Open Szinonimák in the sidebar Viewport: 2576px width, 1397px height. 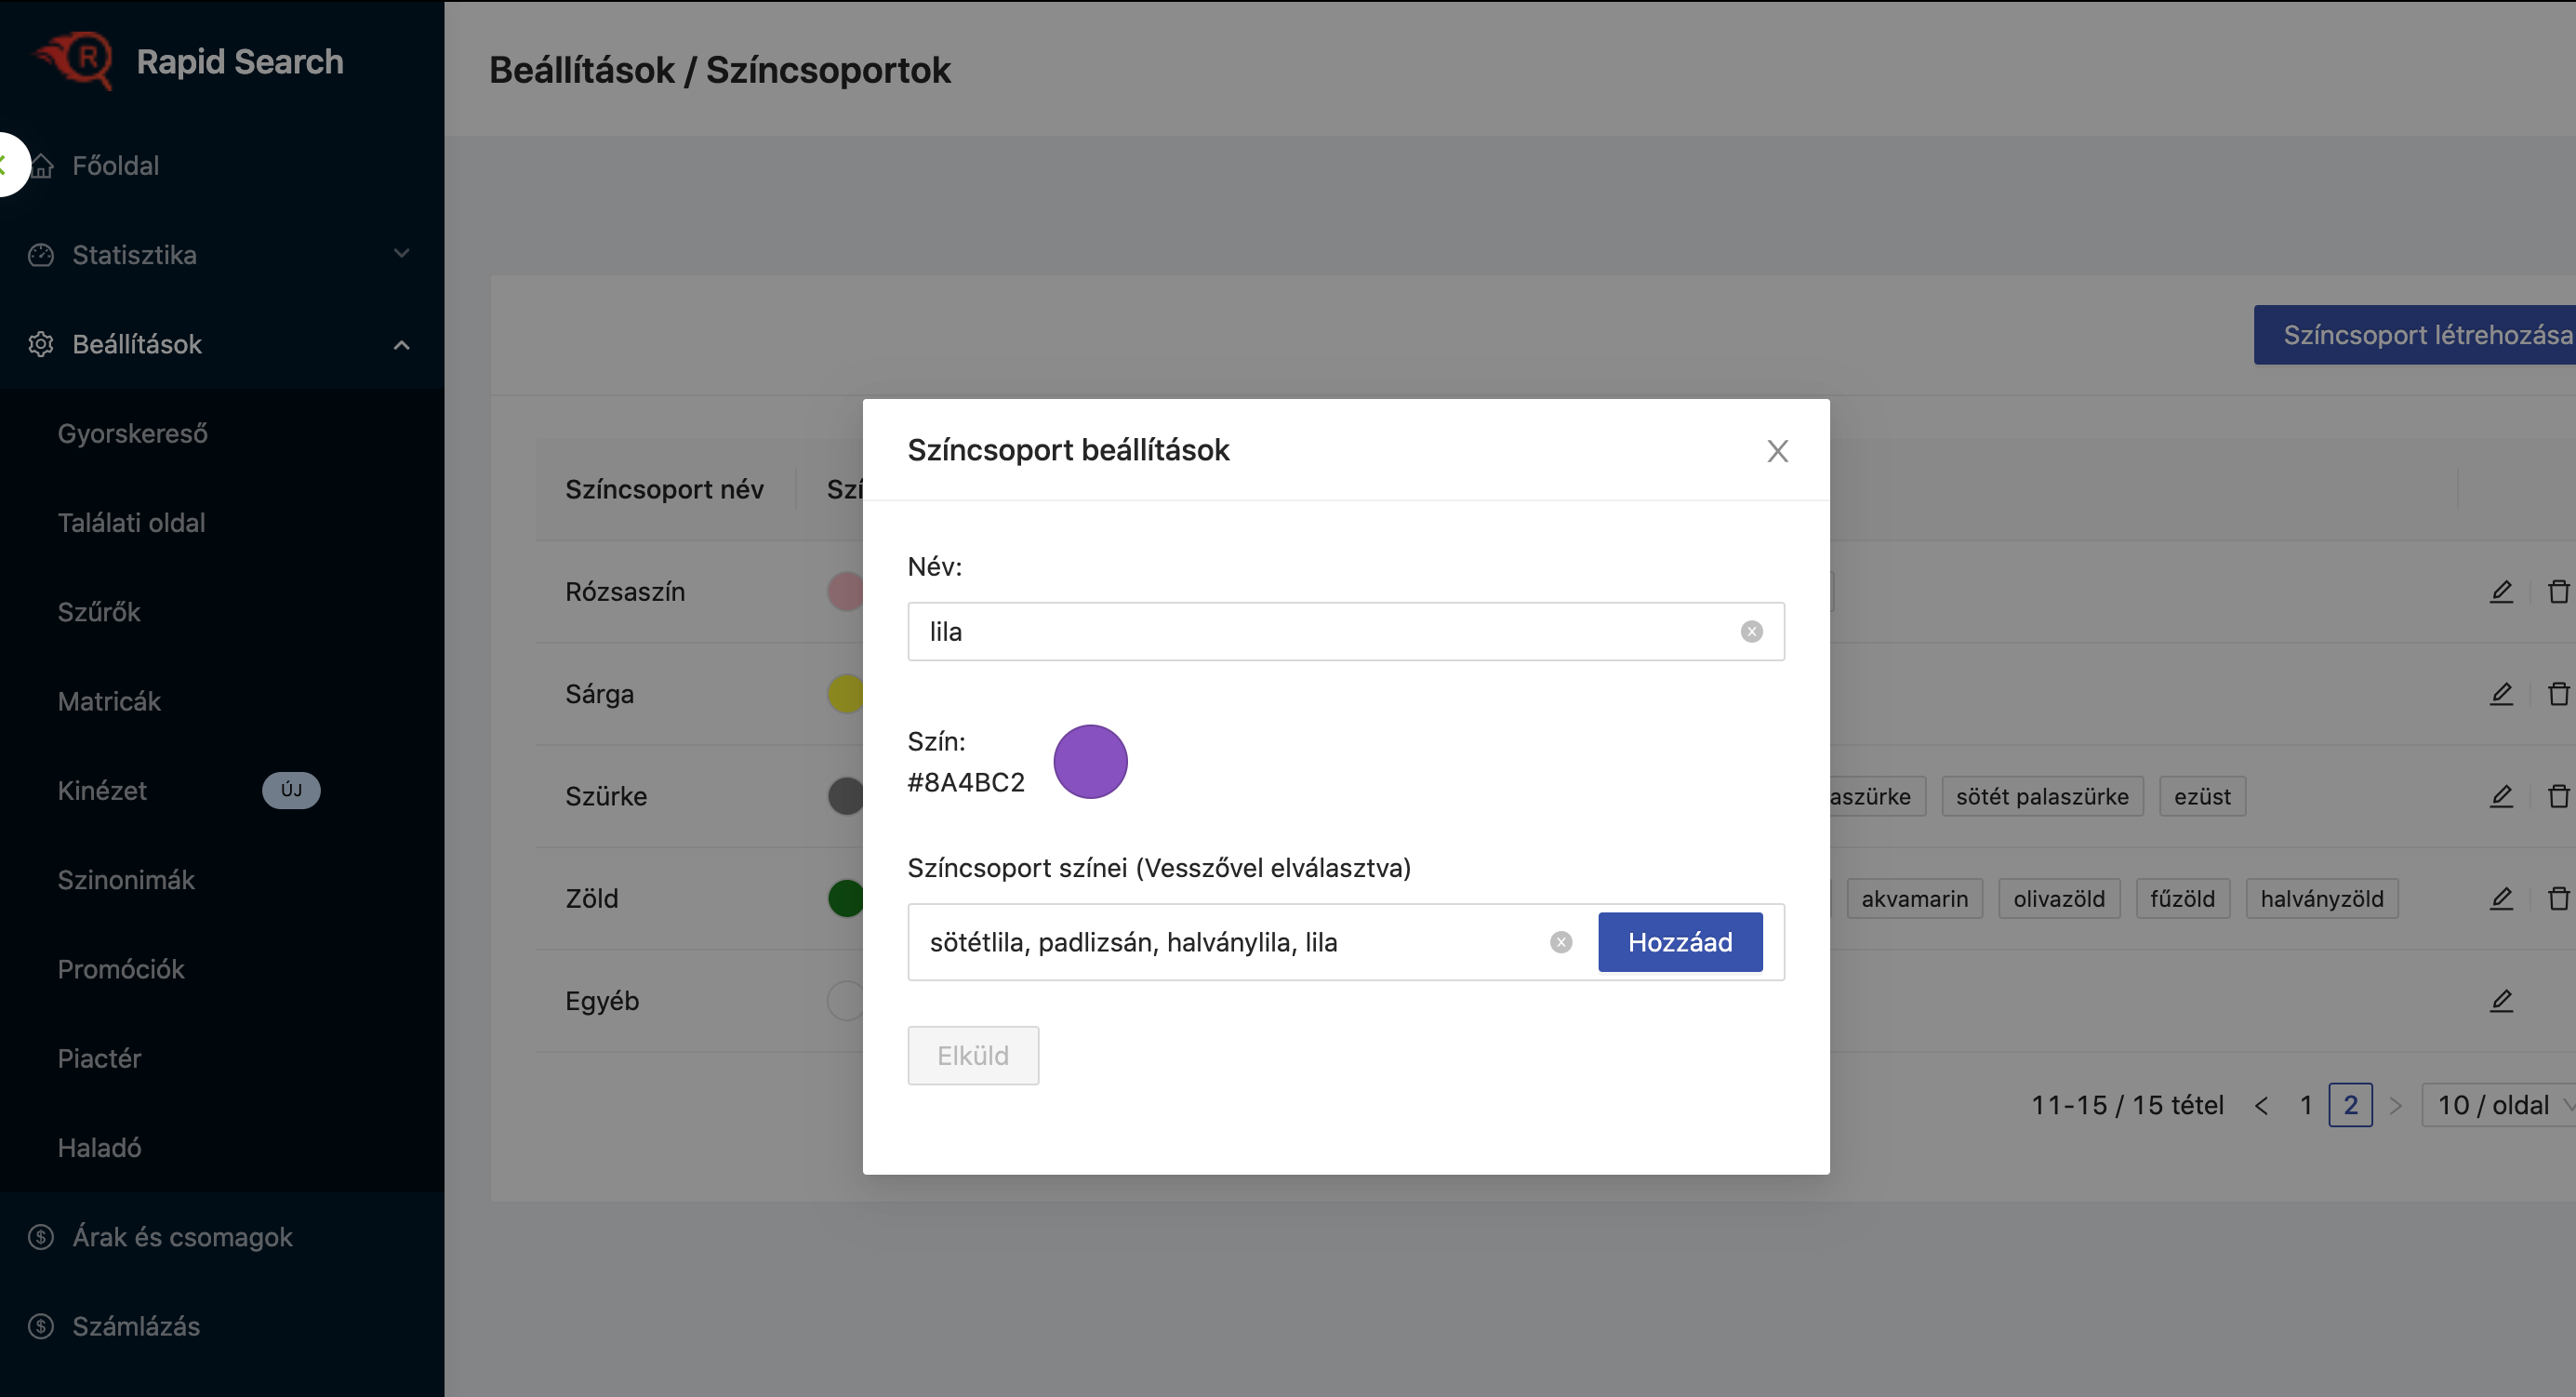click(x=126, y=880)
